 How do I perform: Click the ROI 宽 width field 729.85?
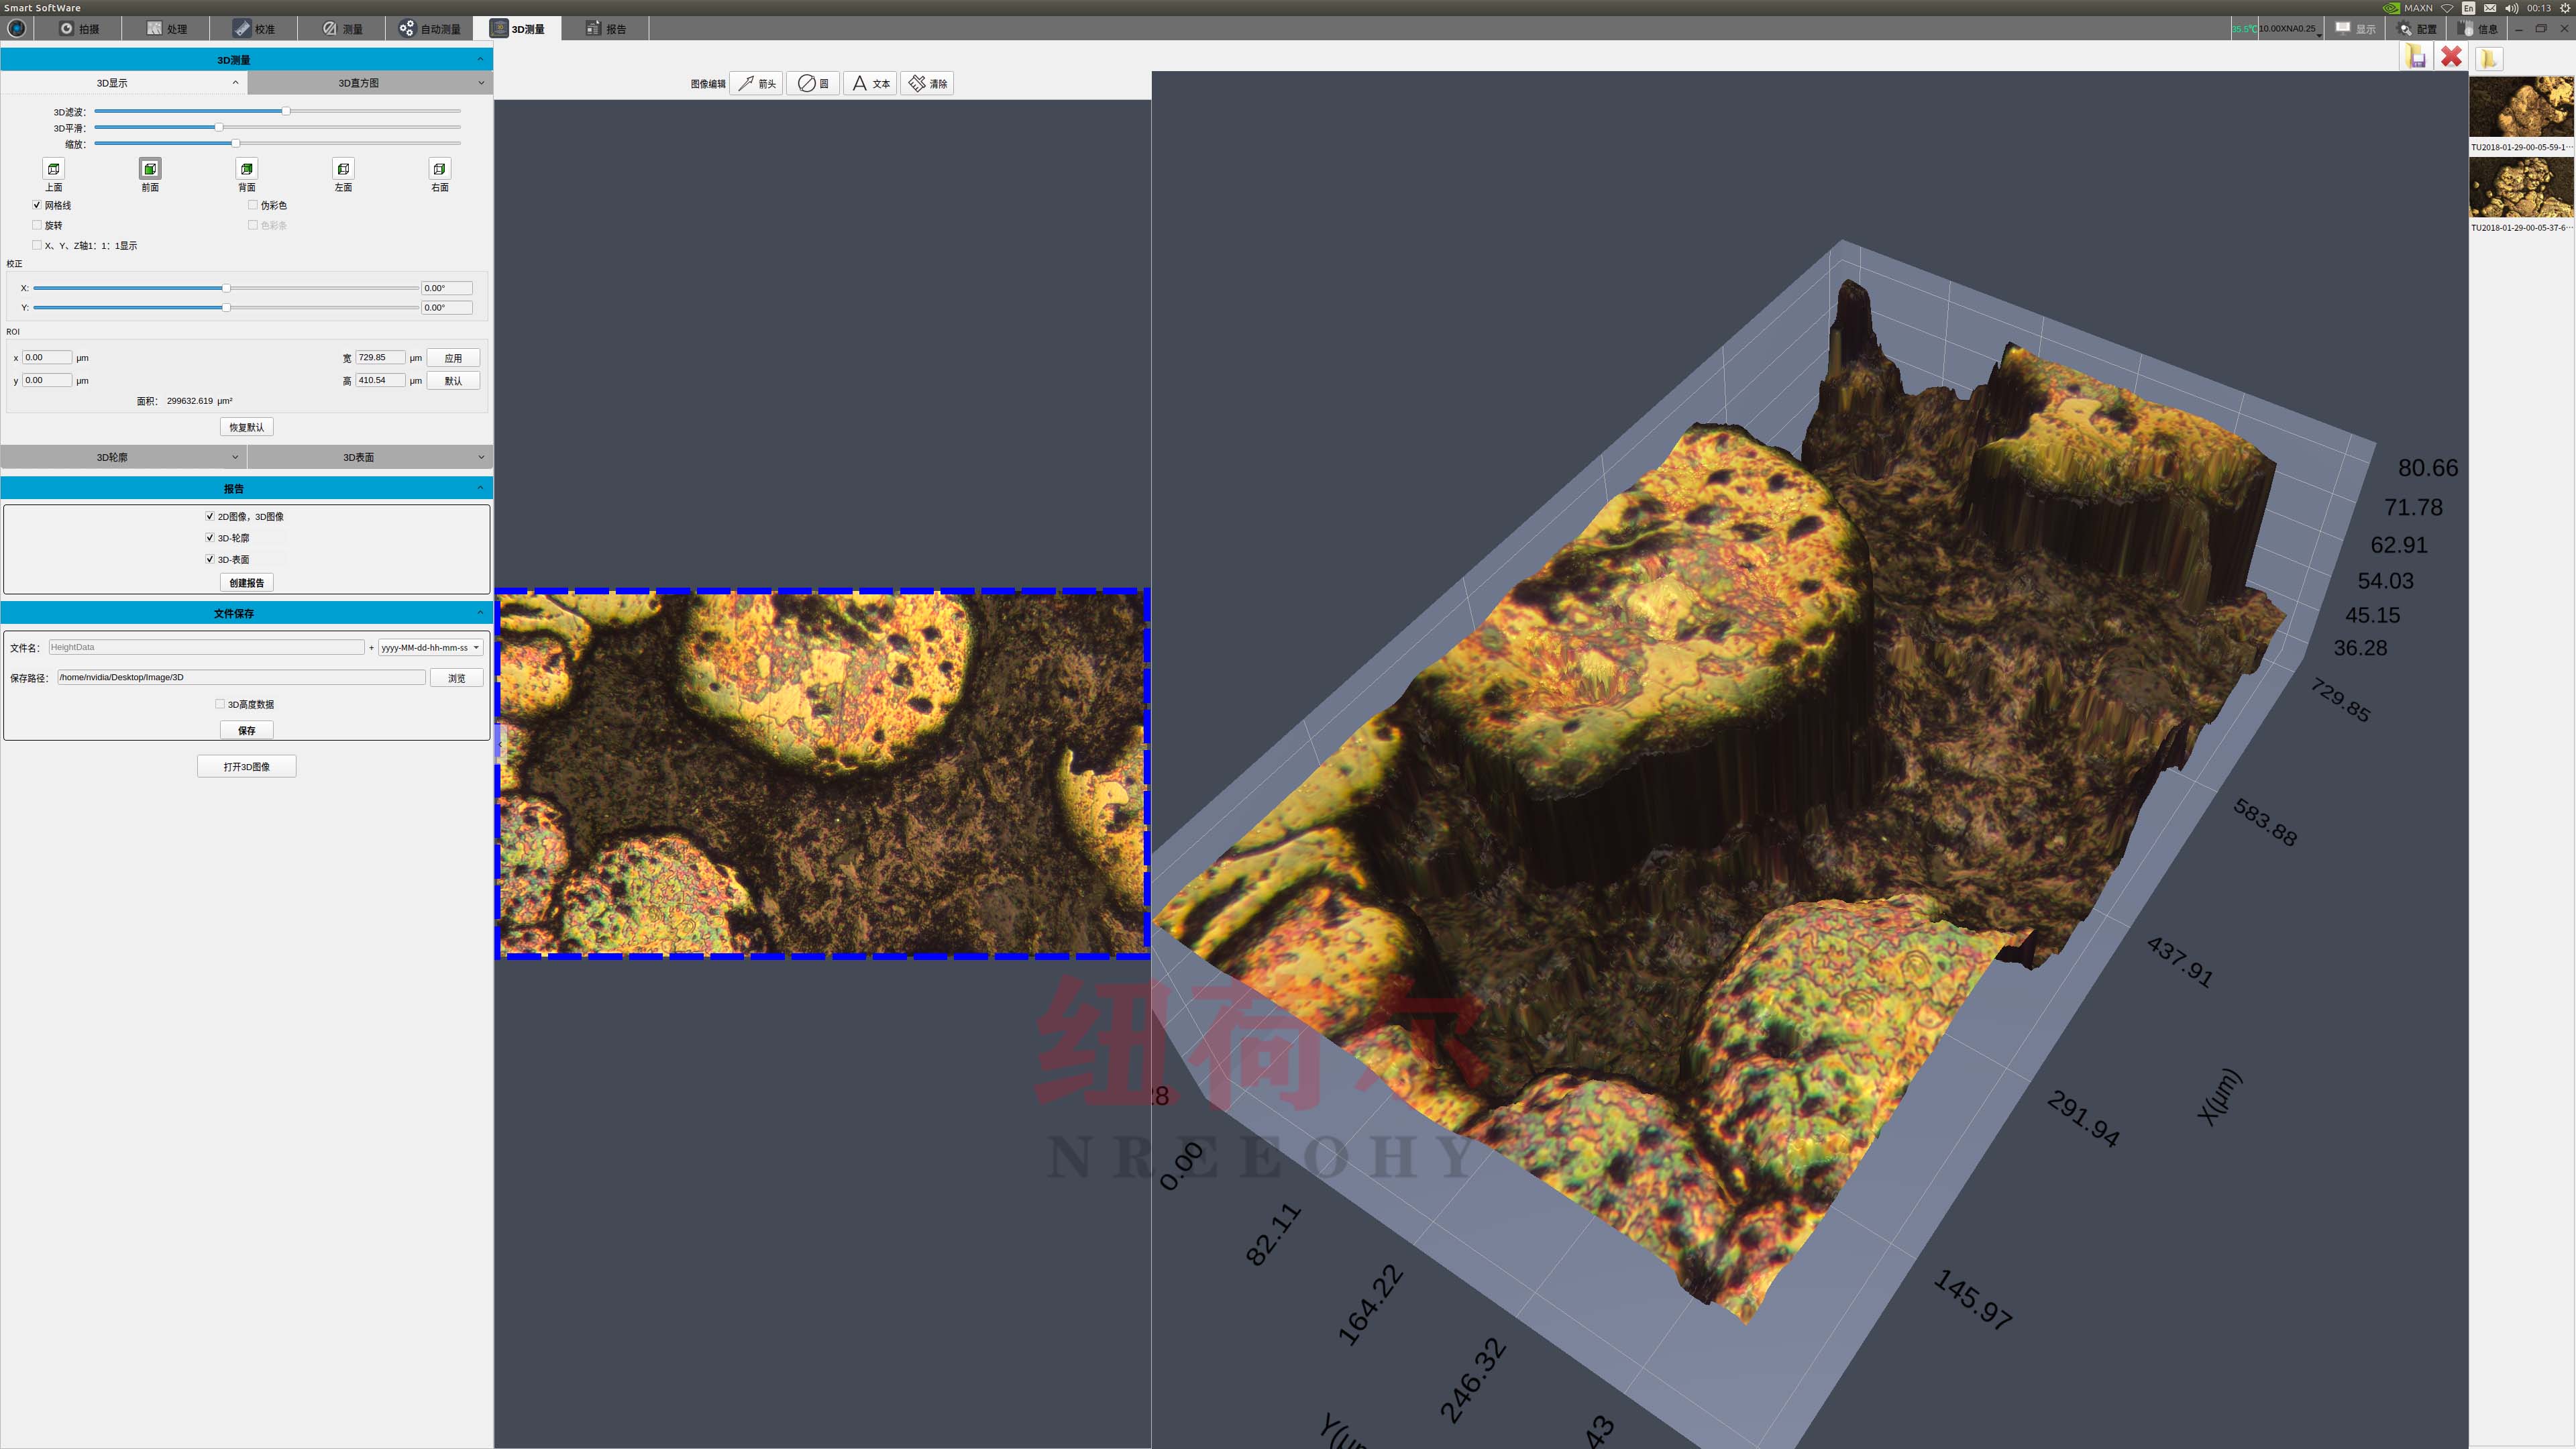point(380,358)
